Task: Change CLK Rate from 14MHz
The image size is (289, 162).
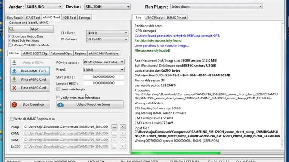Action: [x=107, y=33]
